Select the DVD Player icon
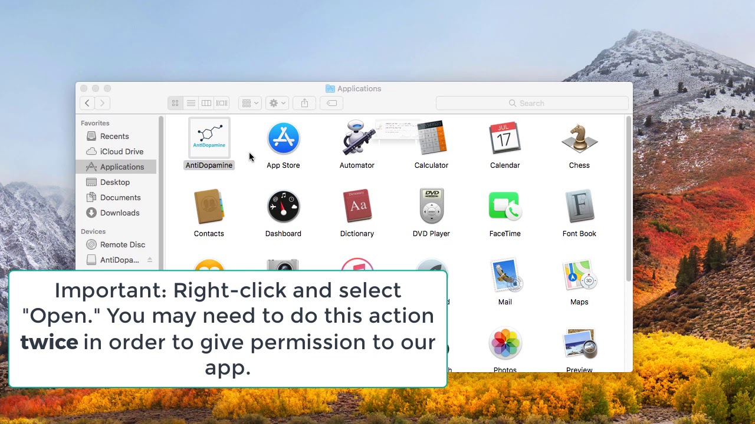This screenshot has height=424, width=755. (x=431, y=206)
